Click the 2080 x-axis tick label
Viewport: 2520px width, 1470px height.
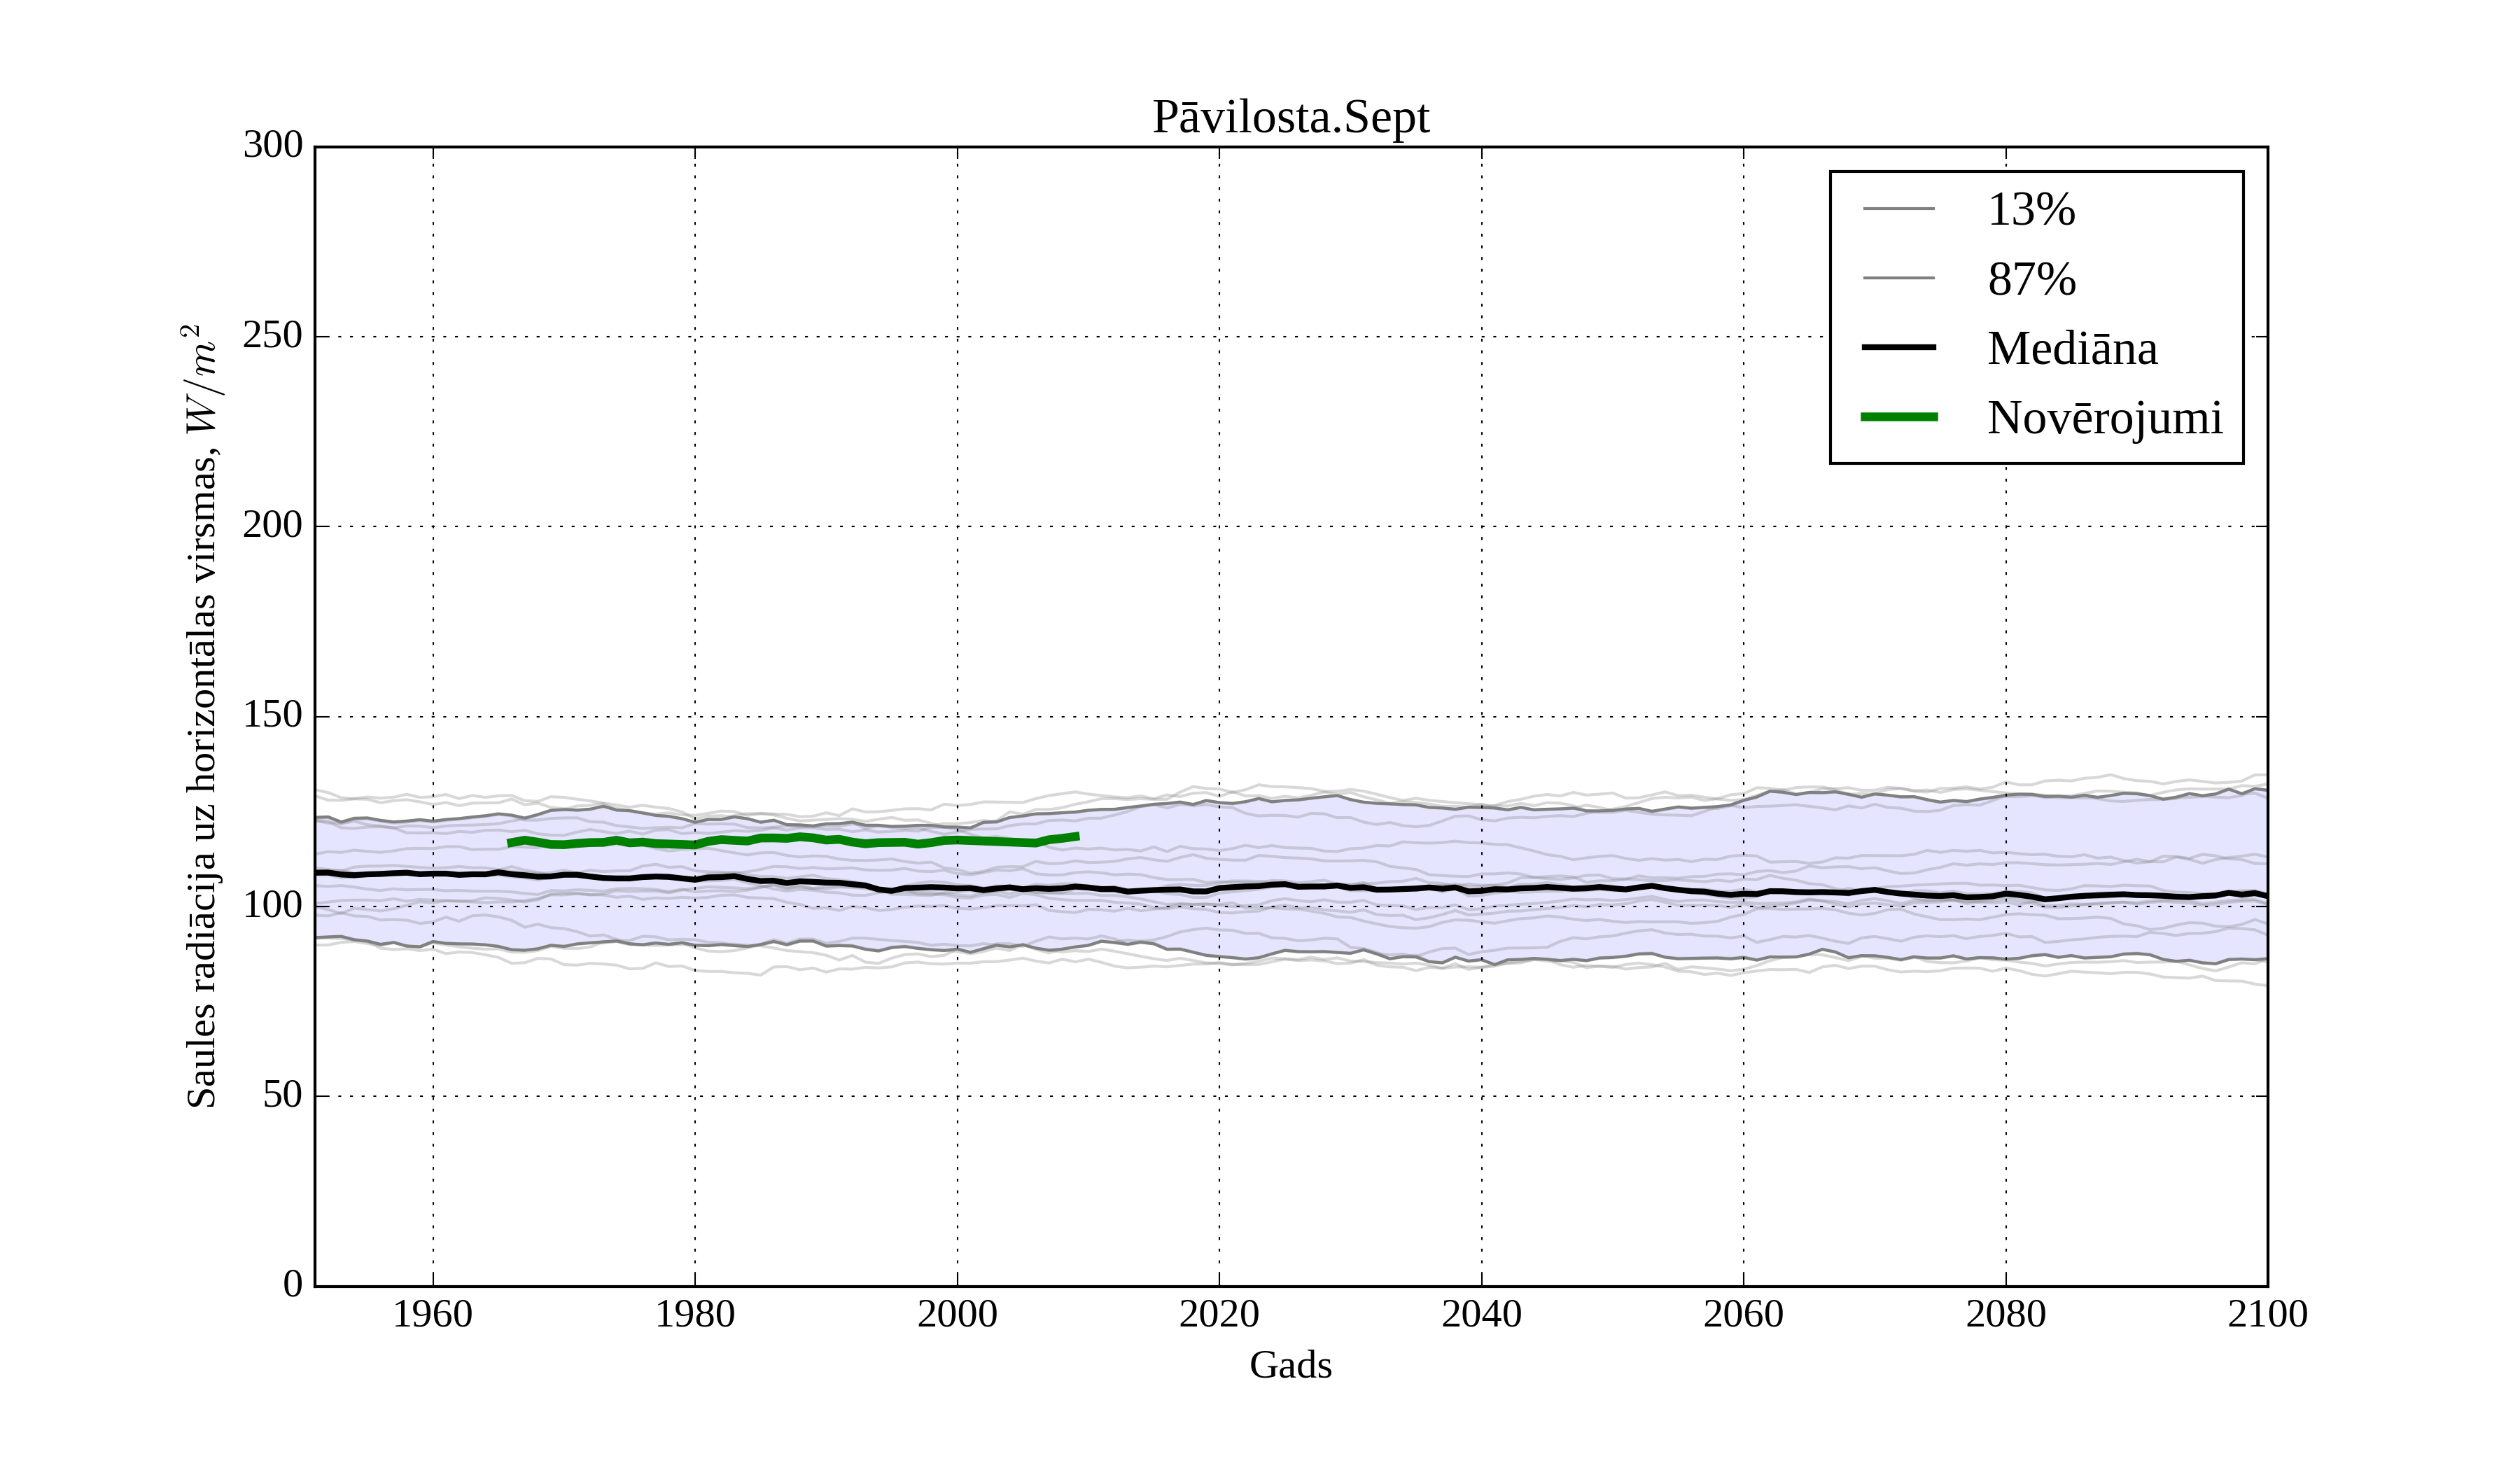click(2005, 1314)
